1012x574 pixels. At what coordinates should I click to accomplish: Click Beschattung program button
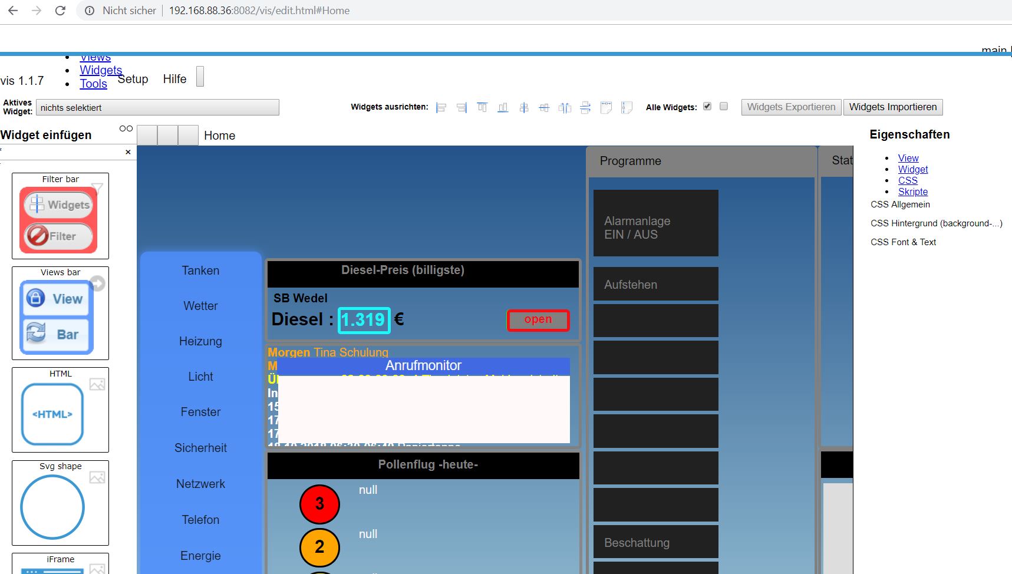(x=655, y=542)
